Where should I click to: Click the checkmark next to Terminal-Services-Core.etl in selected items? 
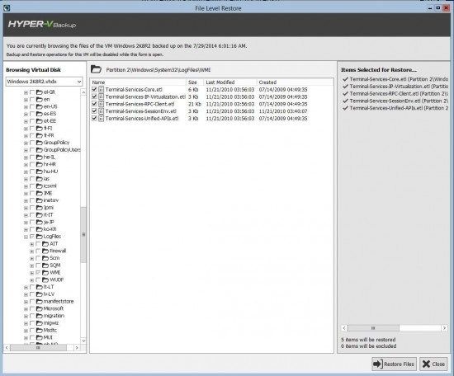click(x=345, y=79)
